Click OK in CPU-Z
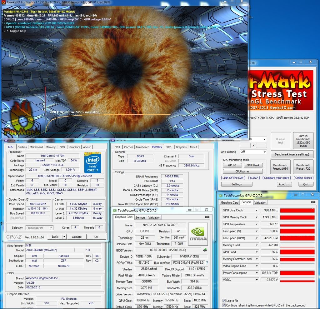This screenshot has width=320, height=309. (x=96, y=237)
